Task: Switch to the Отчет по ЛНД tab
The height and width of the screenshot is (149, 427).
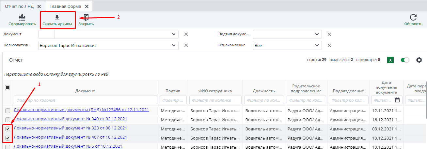Action: (x=19, y=6)
